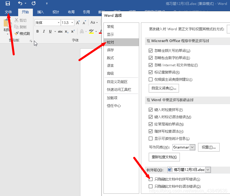This screenshot has width=230, height=196.
Task: Check 仅根据主词典提供建议 checkbox
Action: [150, 79]
